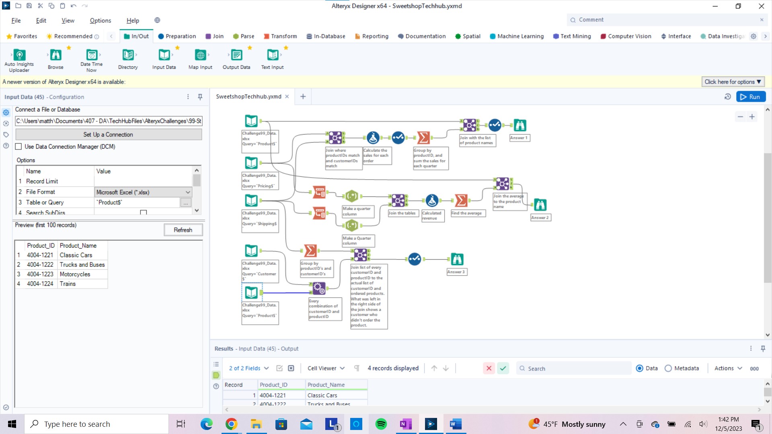This screenshot has width=772, height=434.
Task: Click the Set Up a Connection button
Action: click(x=108, y=135)
